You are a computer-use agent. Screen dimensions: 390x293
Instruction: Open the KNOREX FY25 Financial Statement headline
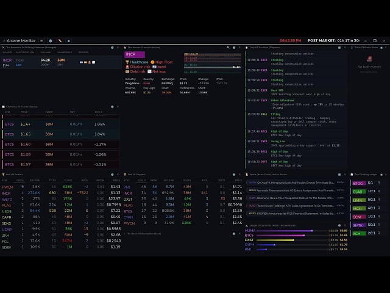296,214
